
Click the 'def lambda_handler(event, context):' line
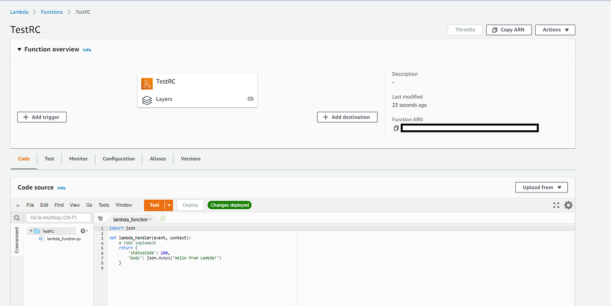coord(150,238)
